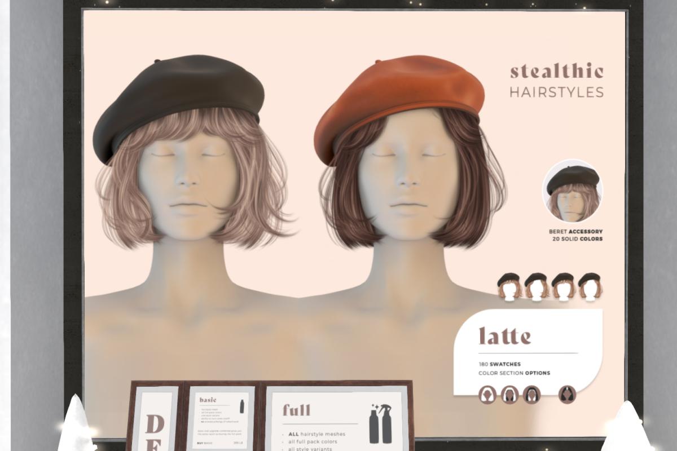677x451 pixels.
Task: Click the rightmost color section option icon
Action: tap(567, 395)
